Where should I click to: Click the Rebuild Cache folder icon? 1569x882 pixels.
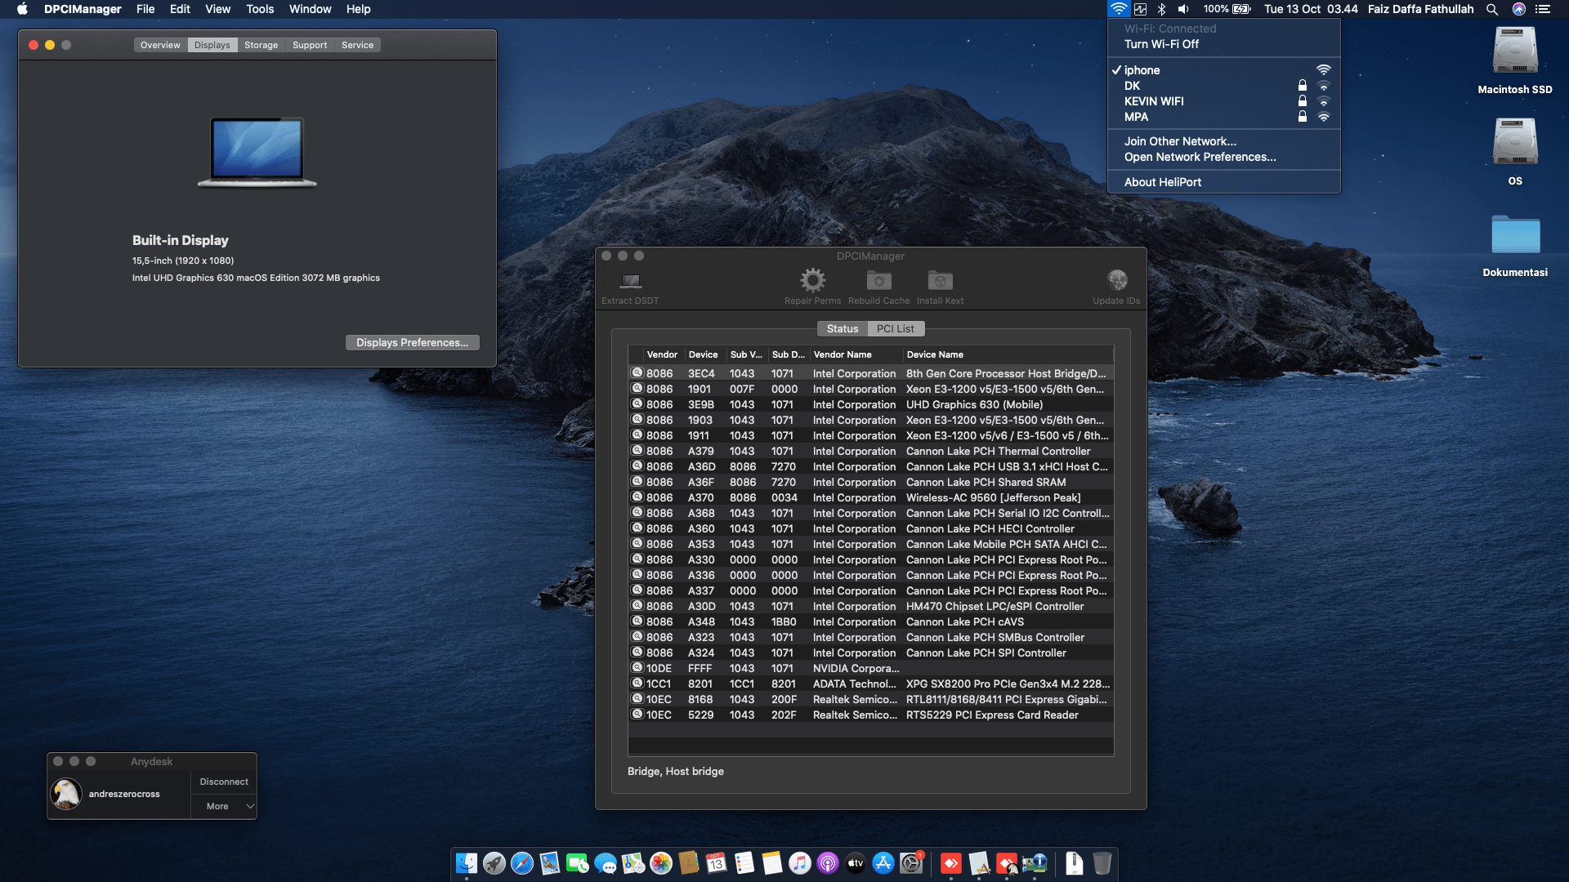[x=878, y=281]
